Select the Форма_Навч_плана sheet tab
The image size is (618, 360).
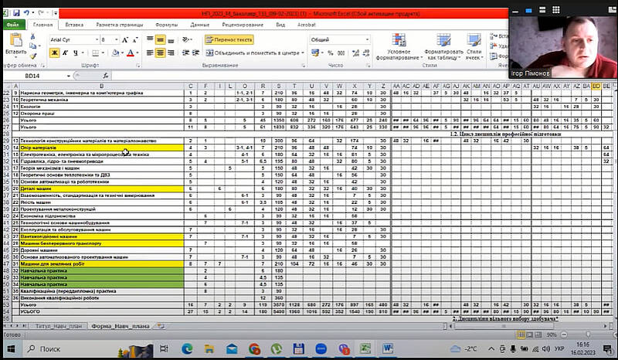click(121, 326)
